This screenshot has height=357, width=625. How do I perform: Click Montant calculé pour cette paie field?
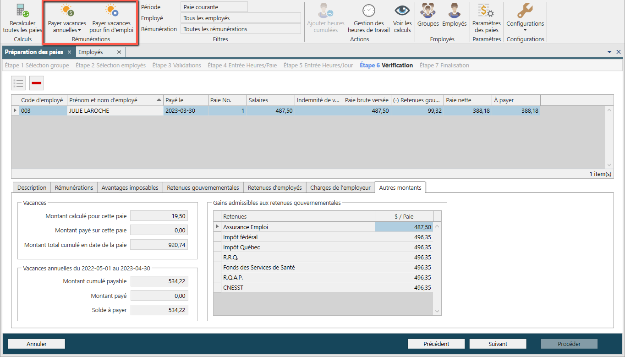(x=159, y=216)
